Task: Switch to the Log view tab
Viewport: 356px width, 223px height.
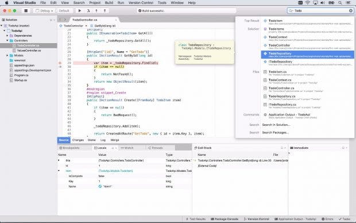Action: [x=103, y=140]
